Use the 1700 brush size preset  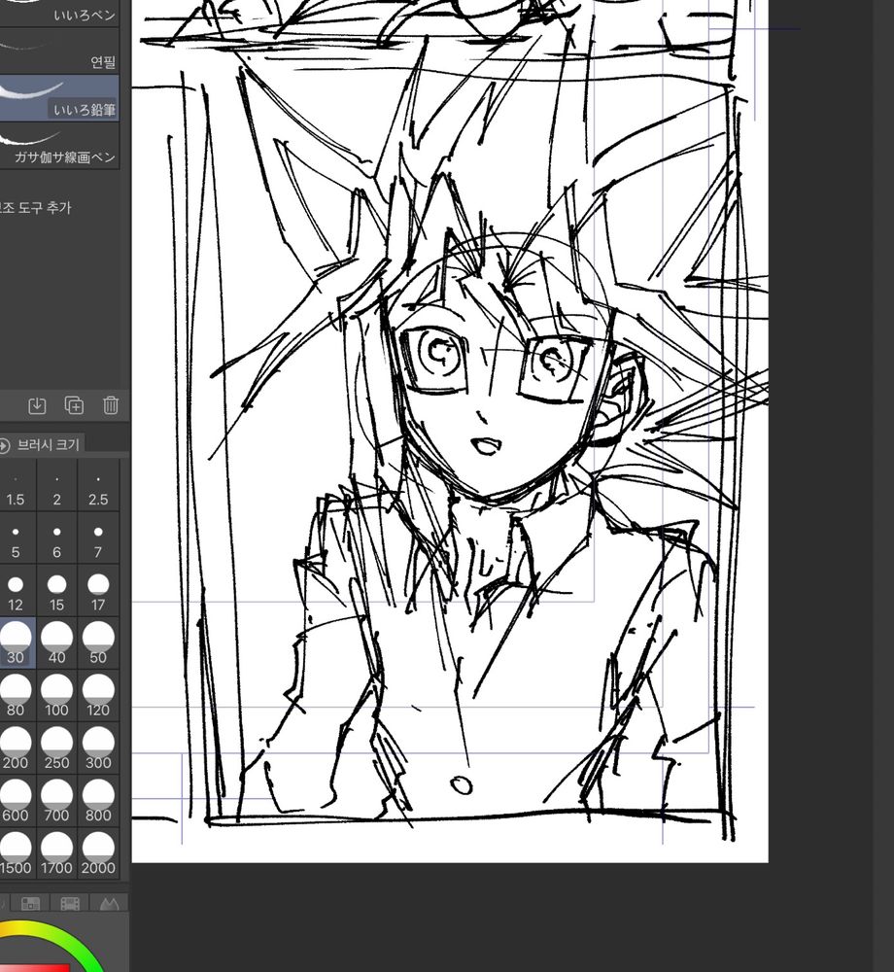[57, 854]
